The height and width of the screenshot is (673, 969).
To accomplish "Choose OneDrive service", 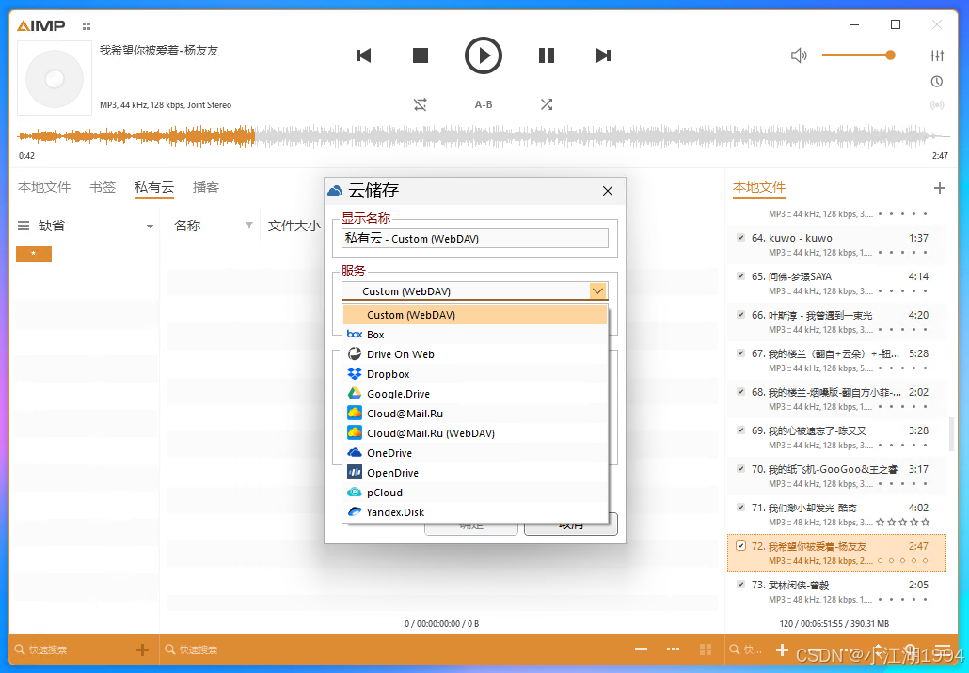I will coord(474,453).
